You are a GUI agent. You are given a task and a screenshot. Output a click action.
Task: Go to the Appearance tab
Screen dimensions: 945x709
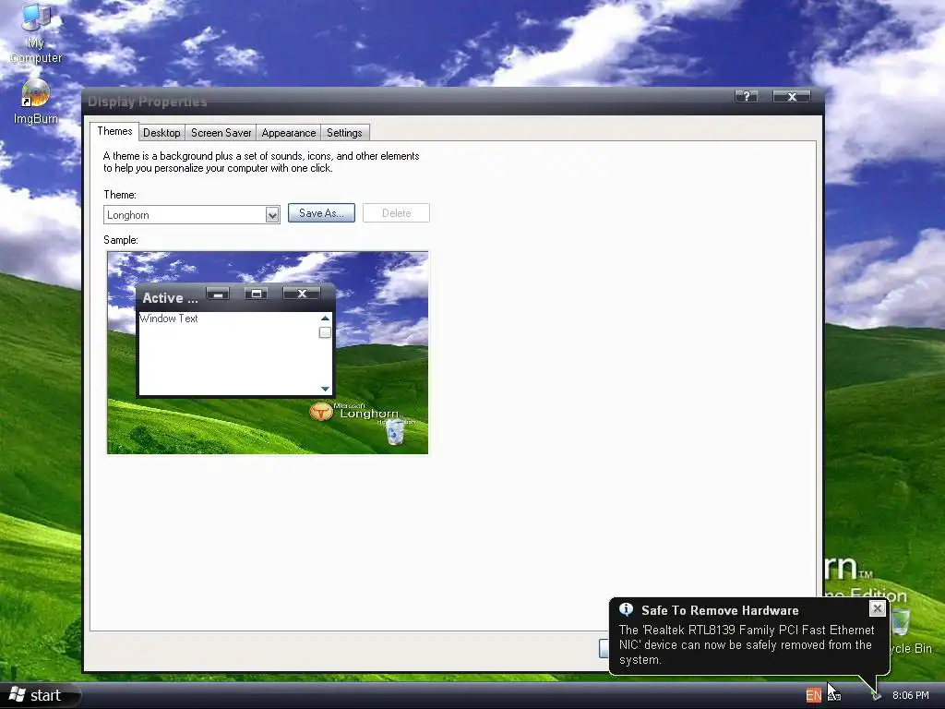[x=289, y=133]
